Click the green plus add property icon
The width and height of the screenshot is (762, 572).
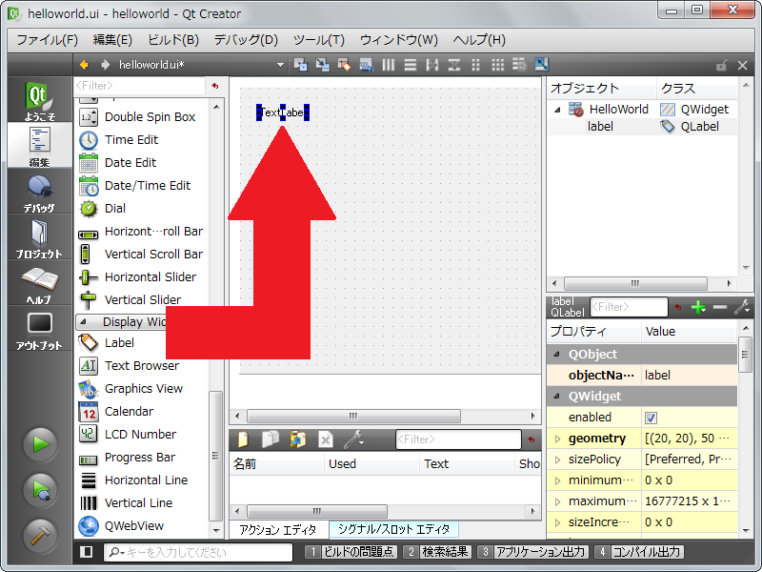(698, 307)
